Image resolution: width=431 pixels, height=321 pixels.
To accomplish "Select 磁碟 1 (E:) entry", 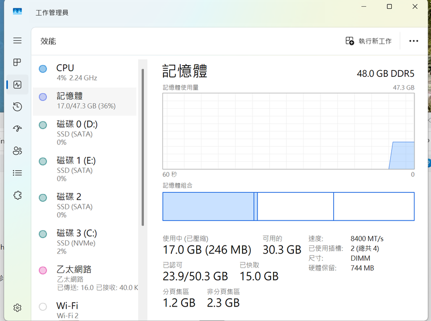I will coord(85,169).
